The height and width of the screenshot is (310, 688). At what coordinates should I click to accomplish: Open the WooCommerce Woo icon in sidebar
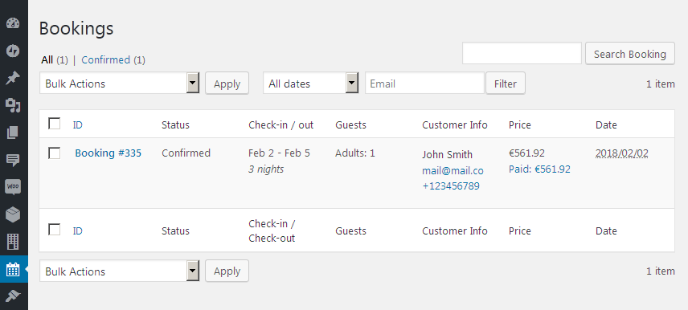tap(13, 187)
